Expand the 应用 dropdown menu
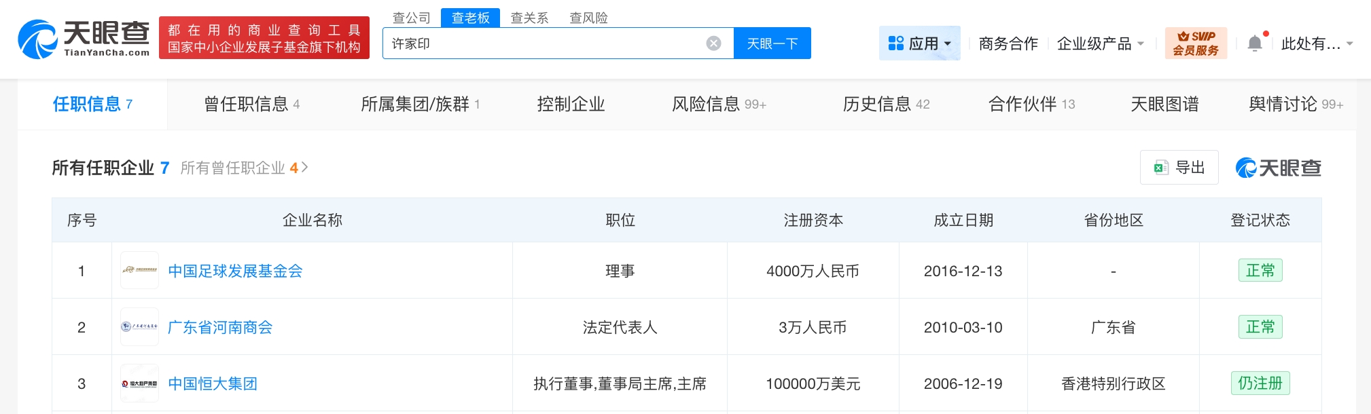The height and width of the screenshot is (414, 1371). tap(919, 43)
